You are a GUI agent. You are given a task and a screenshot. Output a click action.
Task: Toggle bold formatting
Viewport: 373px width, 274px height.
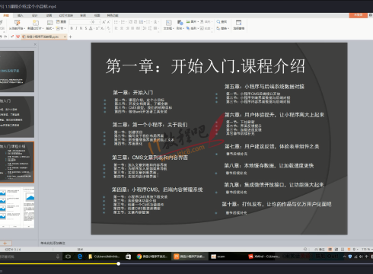click(72, 28)
